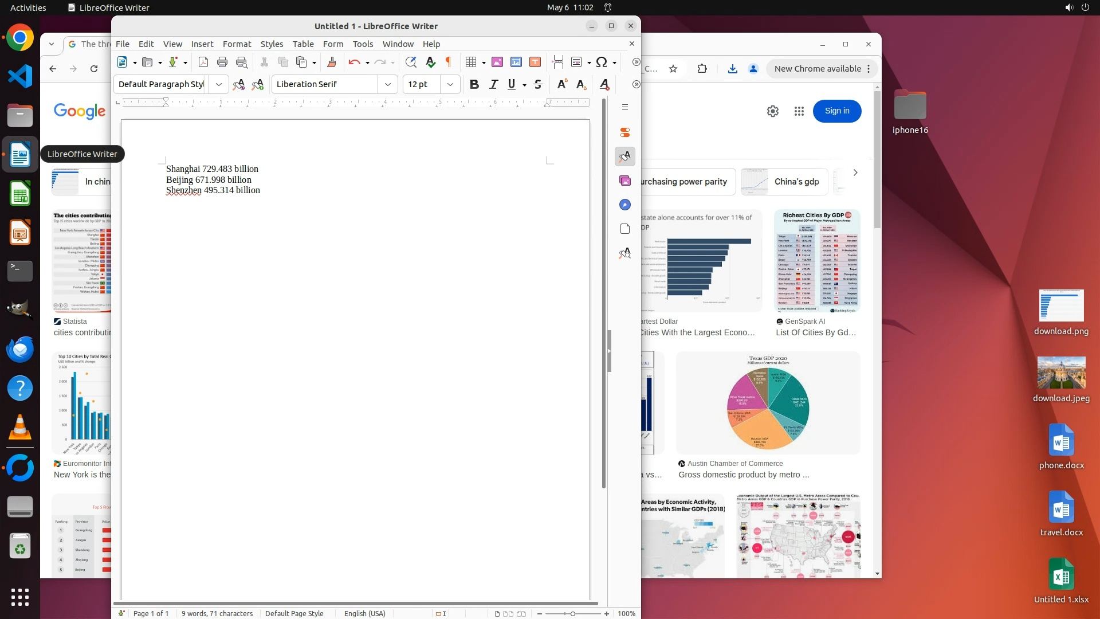The image size is (1100, 619).
Task: Insert an image into the document
Action: pyautogui.click(x=497, y=62)
